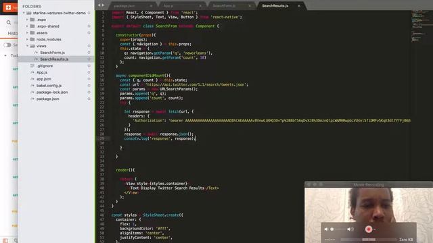Open recording options dropdown beside record button
The width and height of the screenshot is (433, 243).
tap(374, 230)
